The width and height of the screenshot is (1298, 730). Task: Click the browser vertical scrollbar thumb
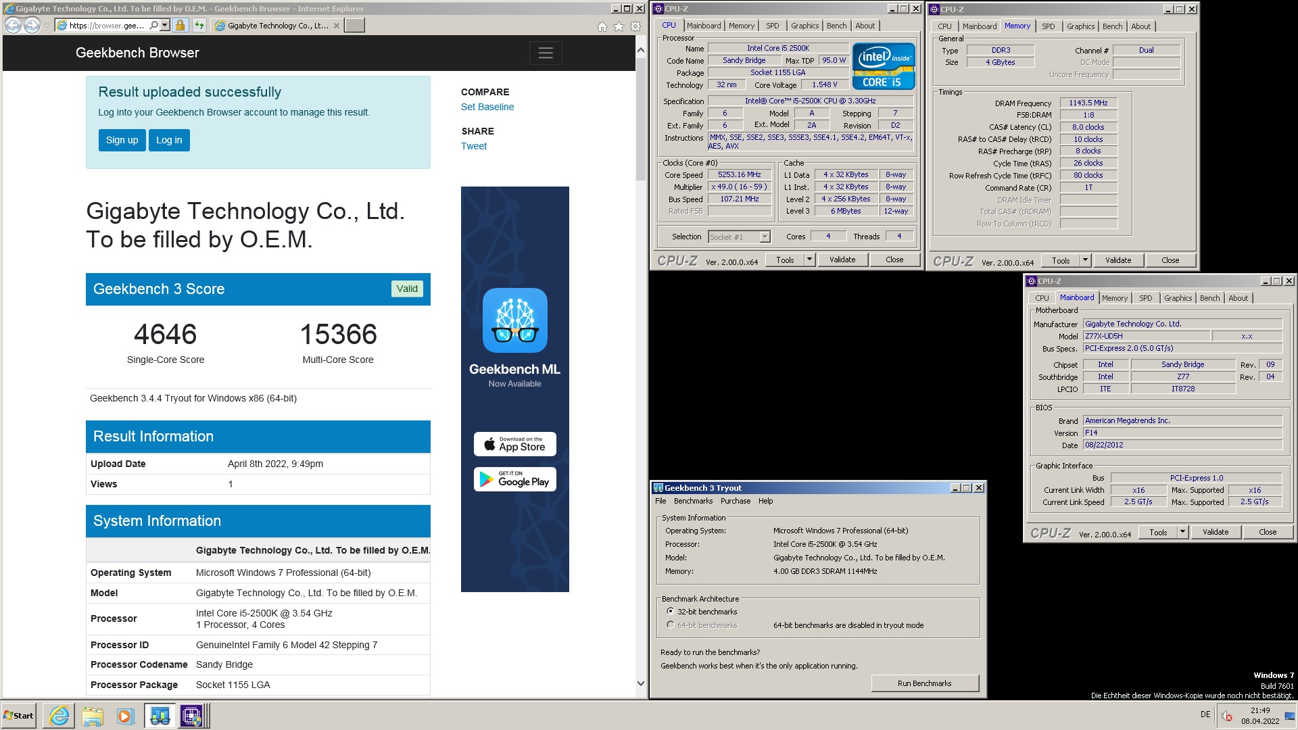[641, 120]
